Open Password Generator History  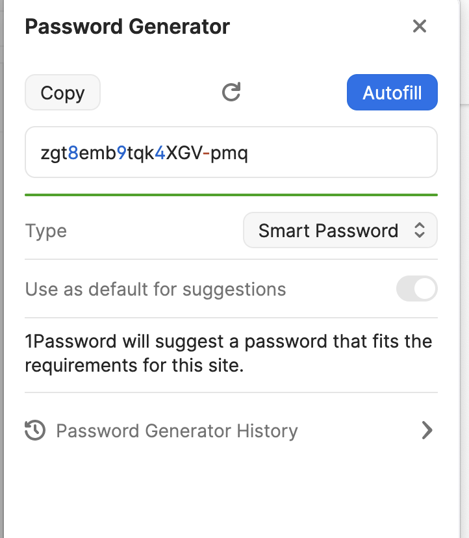(177, 431)
